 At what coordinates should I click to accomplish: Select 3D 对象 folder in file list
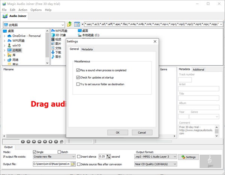pyautogui.click(x=59, y=35)
